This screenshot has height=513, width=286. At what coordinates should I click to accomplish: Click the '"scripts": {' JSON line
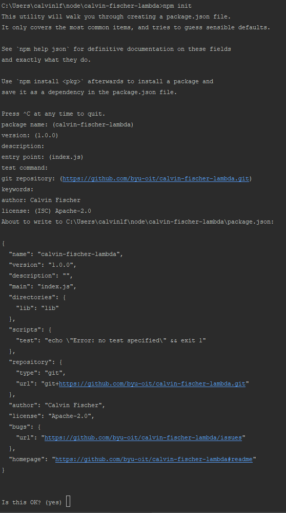(x=30, y=330)
